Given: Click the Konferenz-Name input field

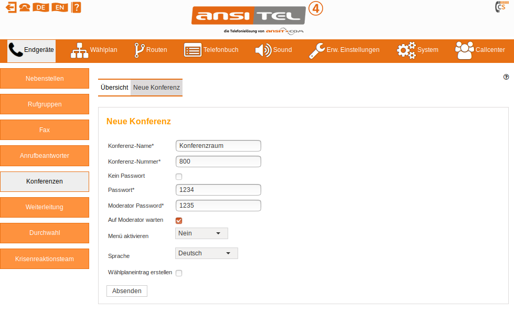Looking at the screenshot, I should tap(218, 146).
